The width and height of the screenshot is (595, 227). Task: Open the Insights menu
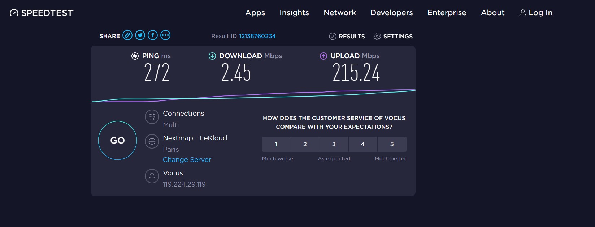click(294, 13)
